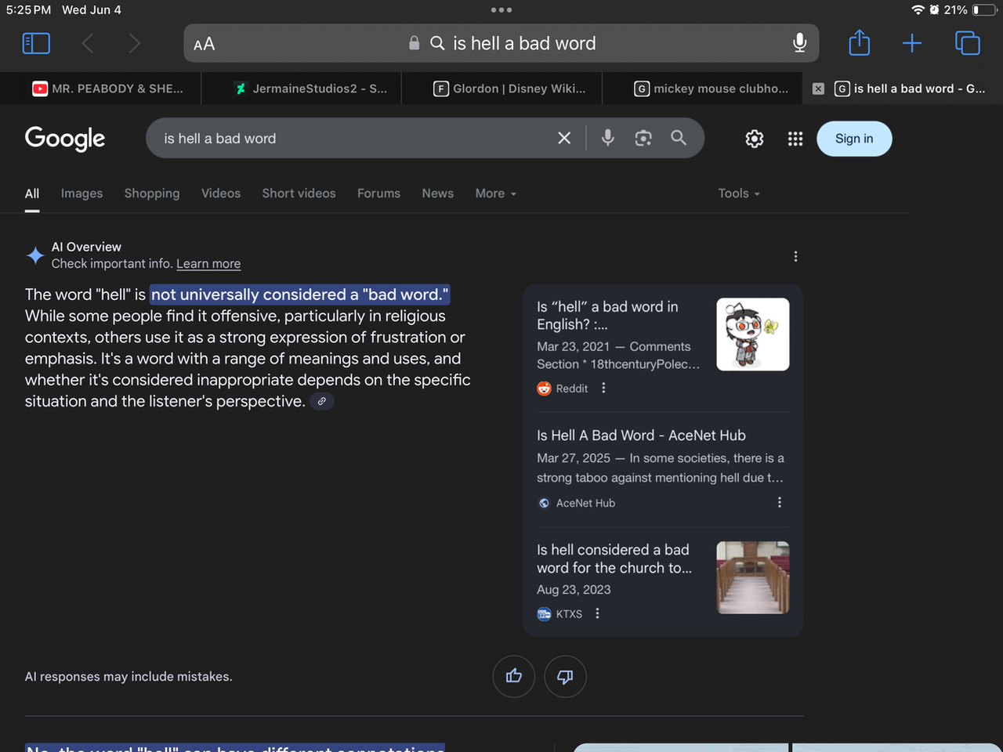Tap the 5:25 PM clock in status bar

point(29,10)
